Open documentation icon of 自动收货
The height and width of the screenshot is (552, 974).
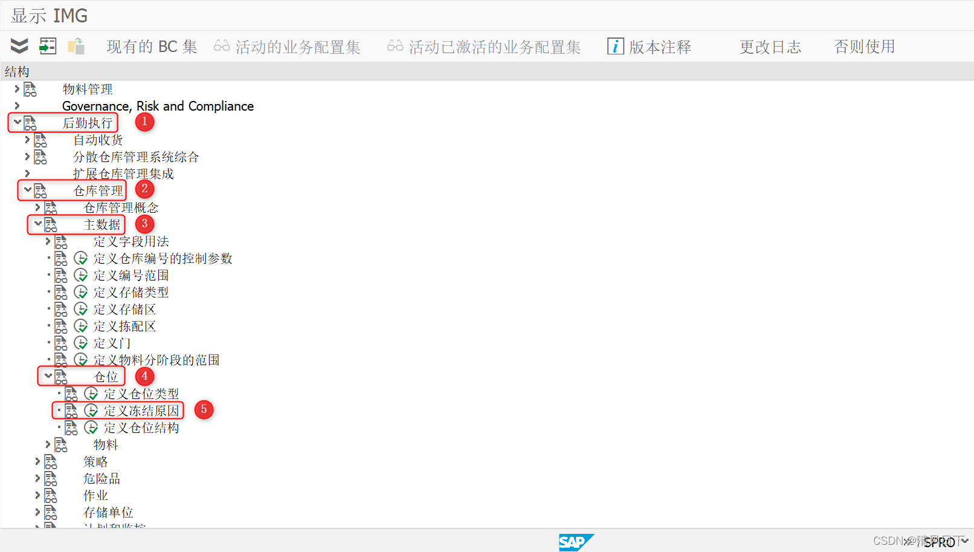[x=40, y=140]
